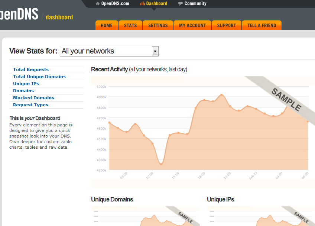
Task: Click the Community speech bubble icon
Action: click(x=181, y=4)
